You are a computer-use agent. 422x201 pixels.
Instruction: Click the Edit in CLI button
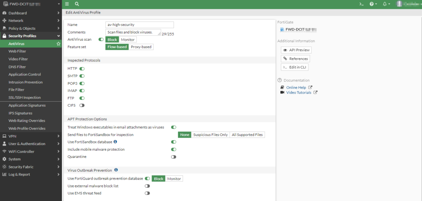(x=295, y=67)
